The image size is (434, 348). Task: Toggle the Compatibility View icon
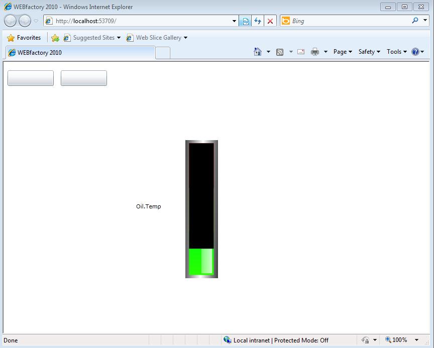(246, 21)
